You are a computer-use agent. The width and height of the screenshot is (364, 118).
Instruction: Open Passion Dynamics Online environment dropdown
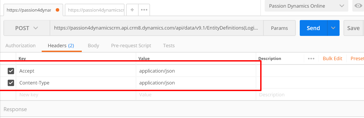tap(306, 6)
